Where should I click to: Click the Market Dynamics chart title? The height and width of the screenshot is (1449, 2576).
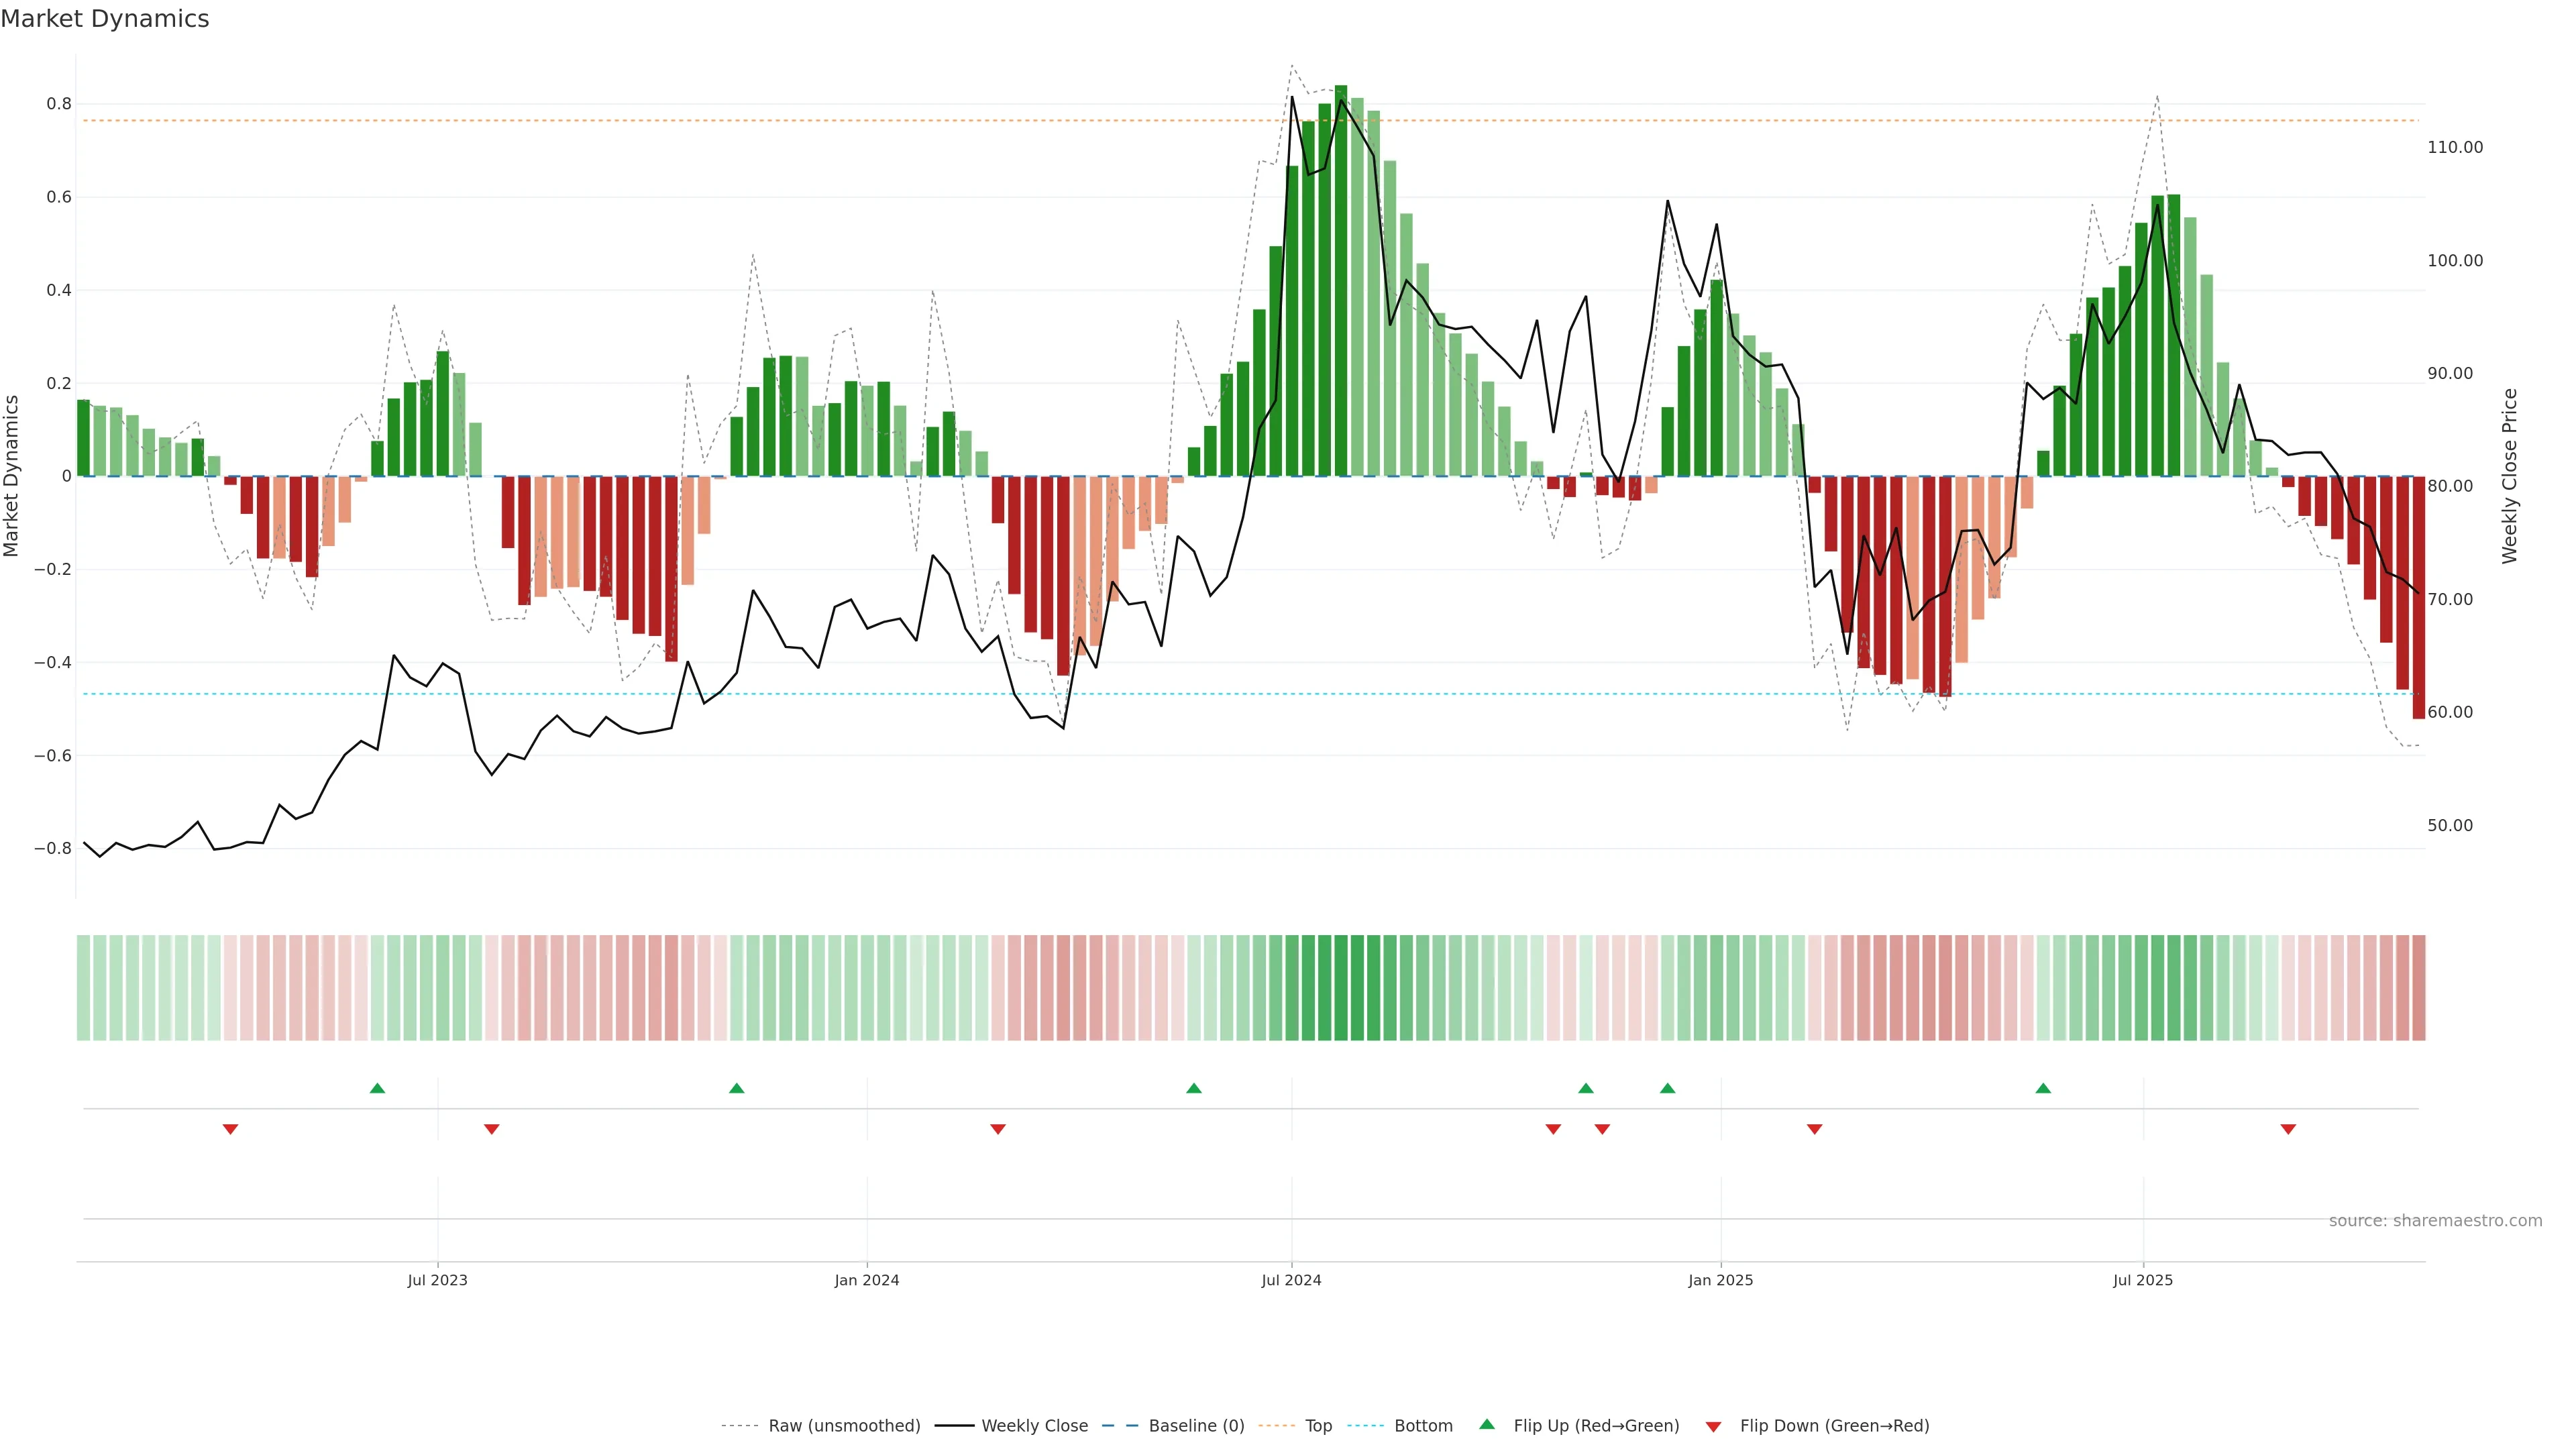tap(105, 19)
